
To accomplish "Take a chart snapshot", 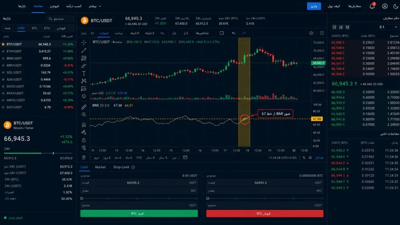I will pyautogui.click(x=222, y=33).
